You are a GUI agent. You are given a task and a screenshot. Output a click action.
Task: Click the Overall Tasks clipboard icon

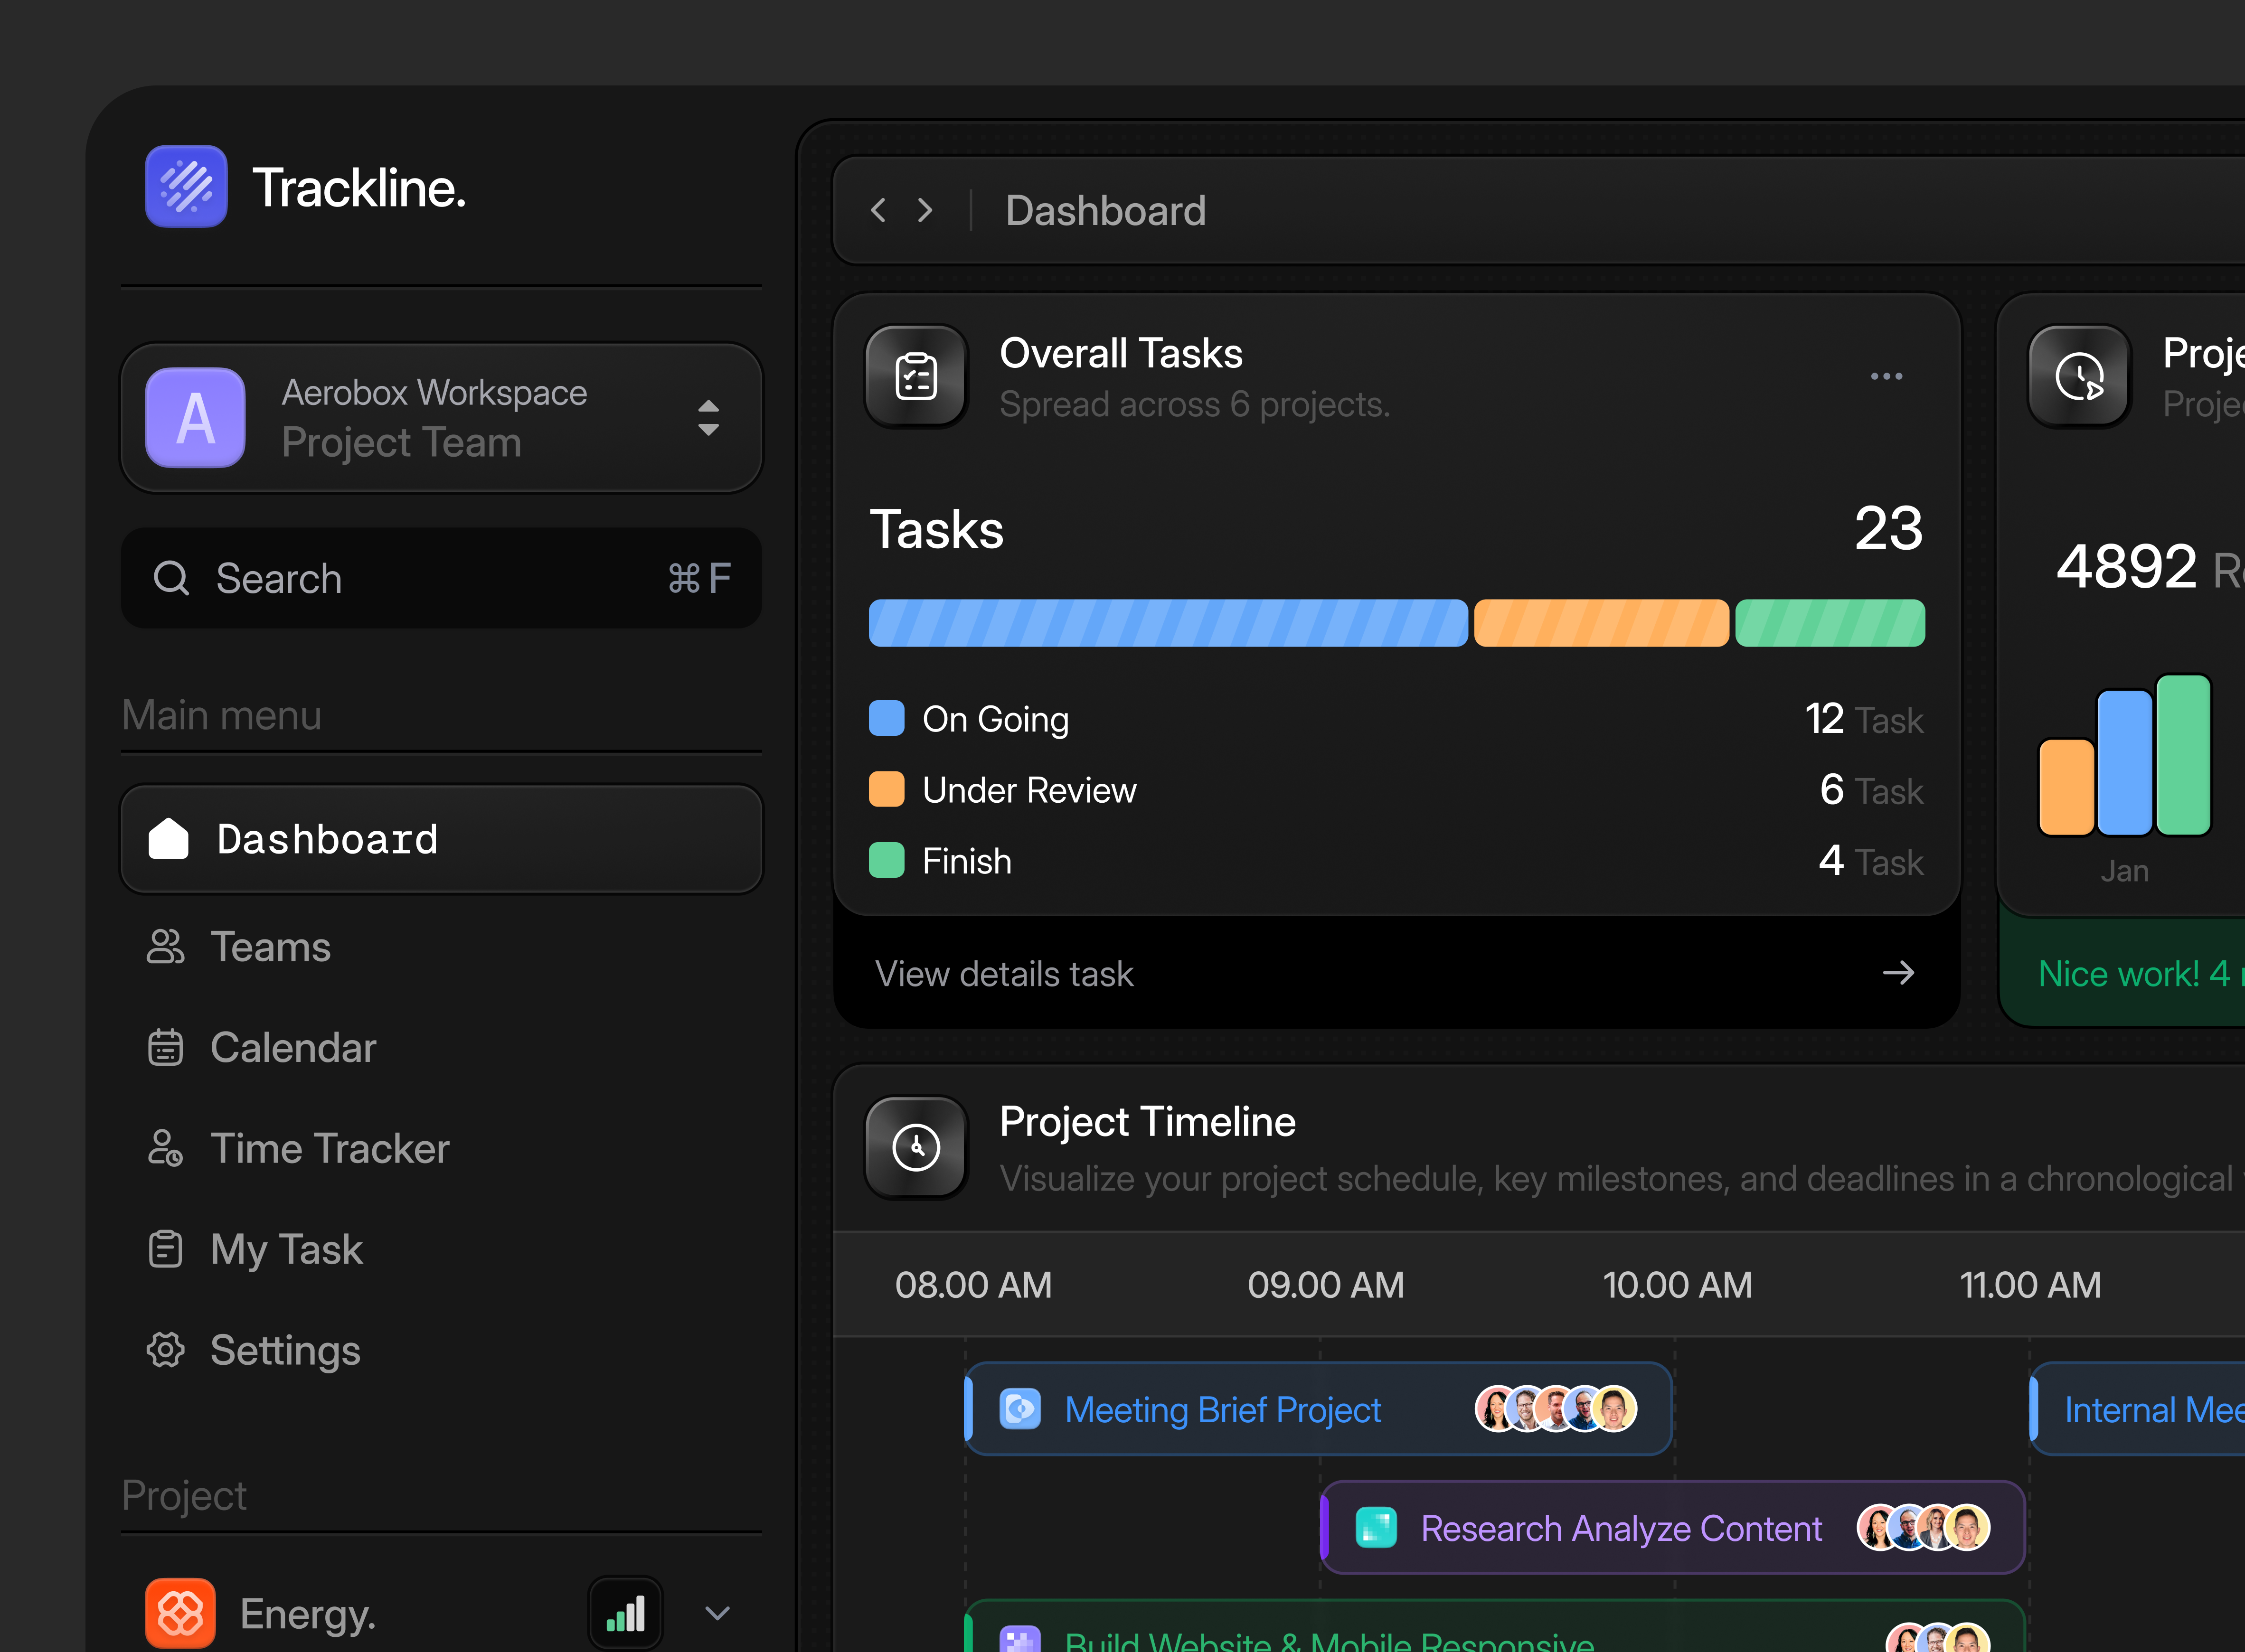(916, 376)
